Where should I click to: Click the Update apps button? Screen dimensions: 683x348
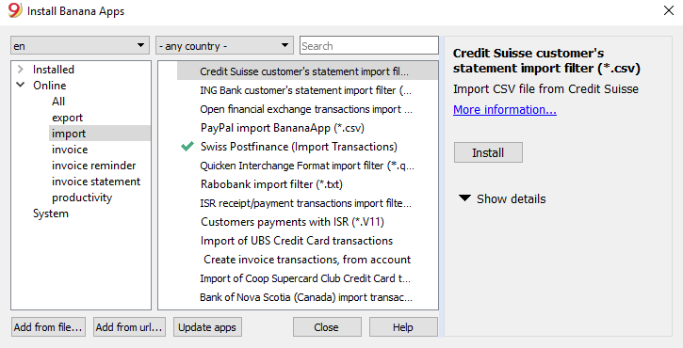[x=207, y=327]
